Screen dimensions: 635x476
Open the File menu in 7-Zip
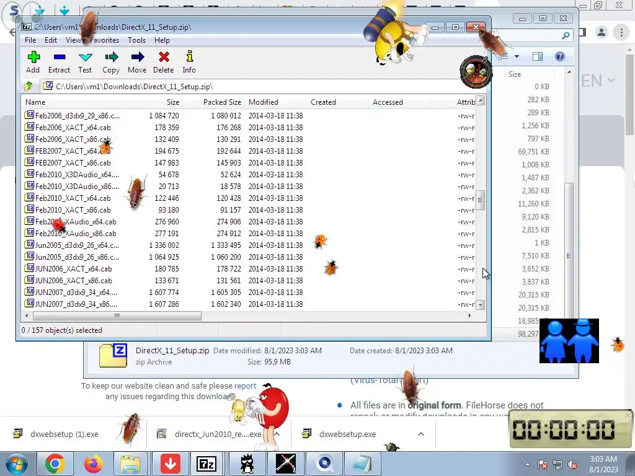[x=30, y=40]
